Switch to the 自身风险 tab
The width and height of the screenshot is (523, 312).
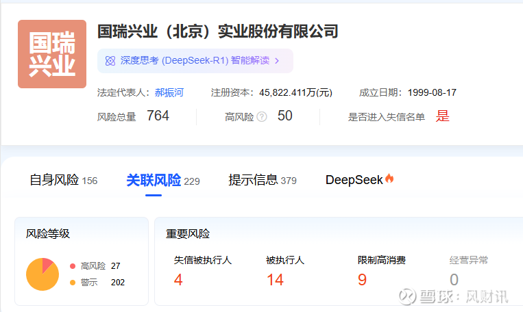[x=63, y=180]
